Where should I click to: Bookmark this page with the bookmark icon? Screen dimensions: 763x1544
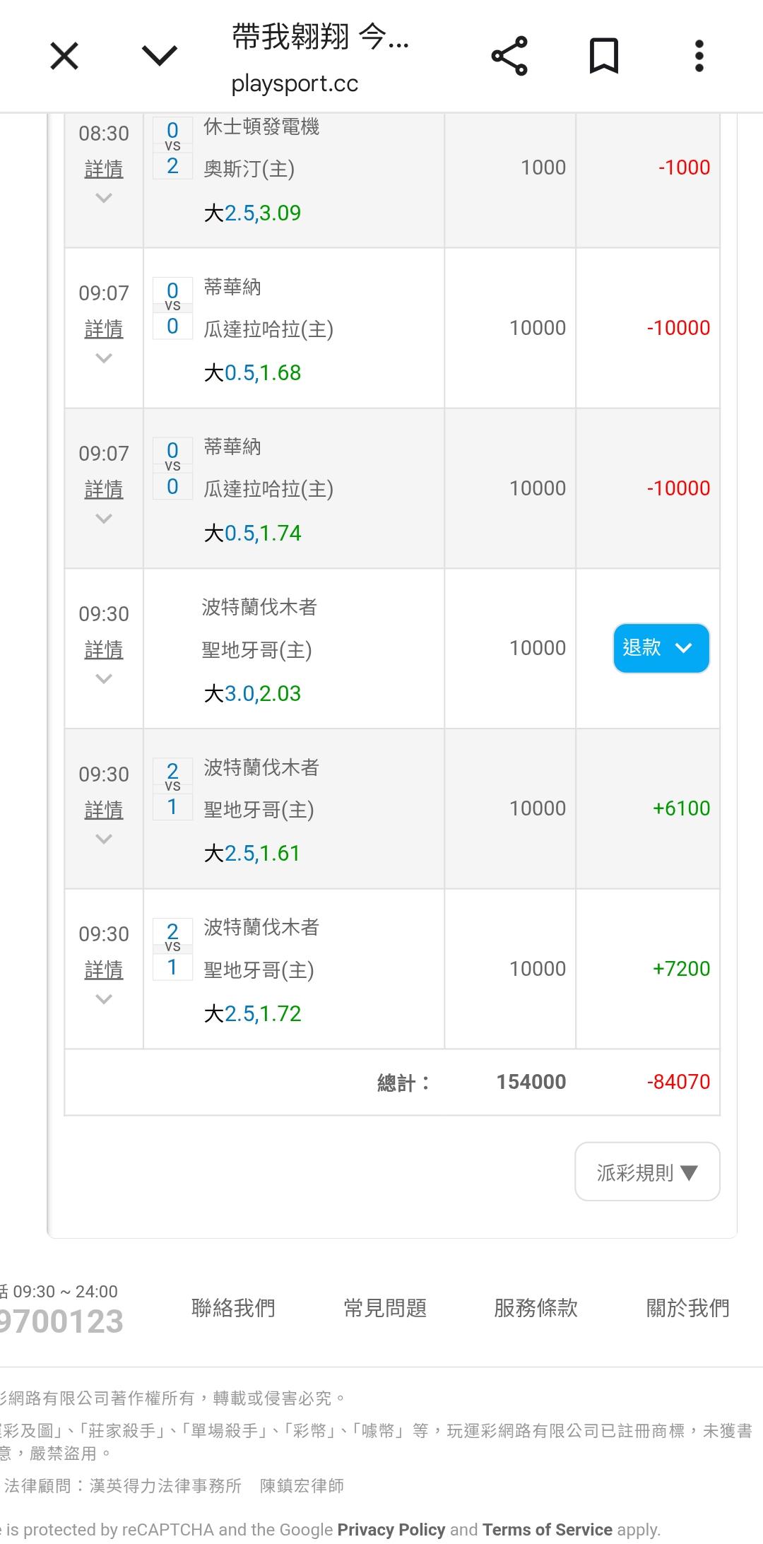click(x=604, y=56)
